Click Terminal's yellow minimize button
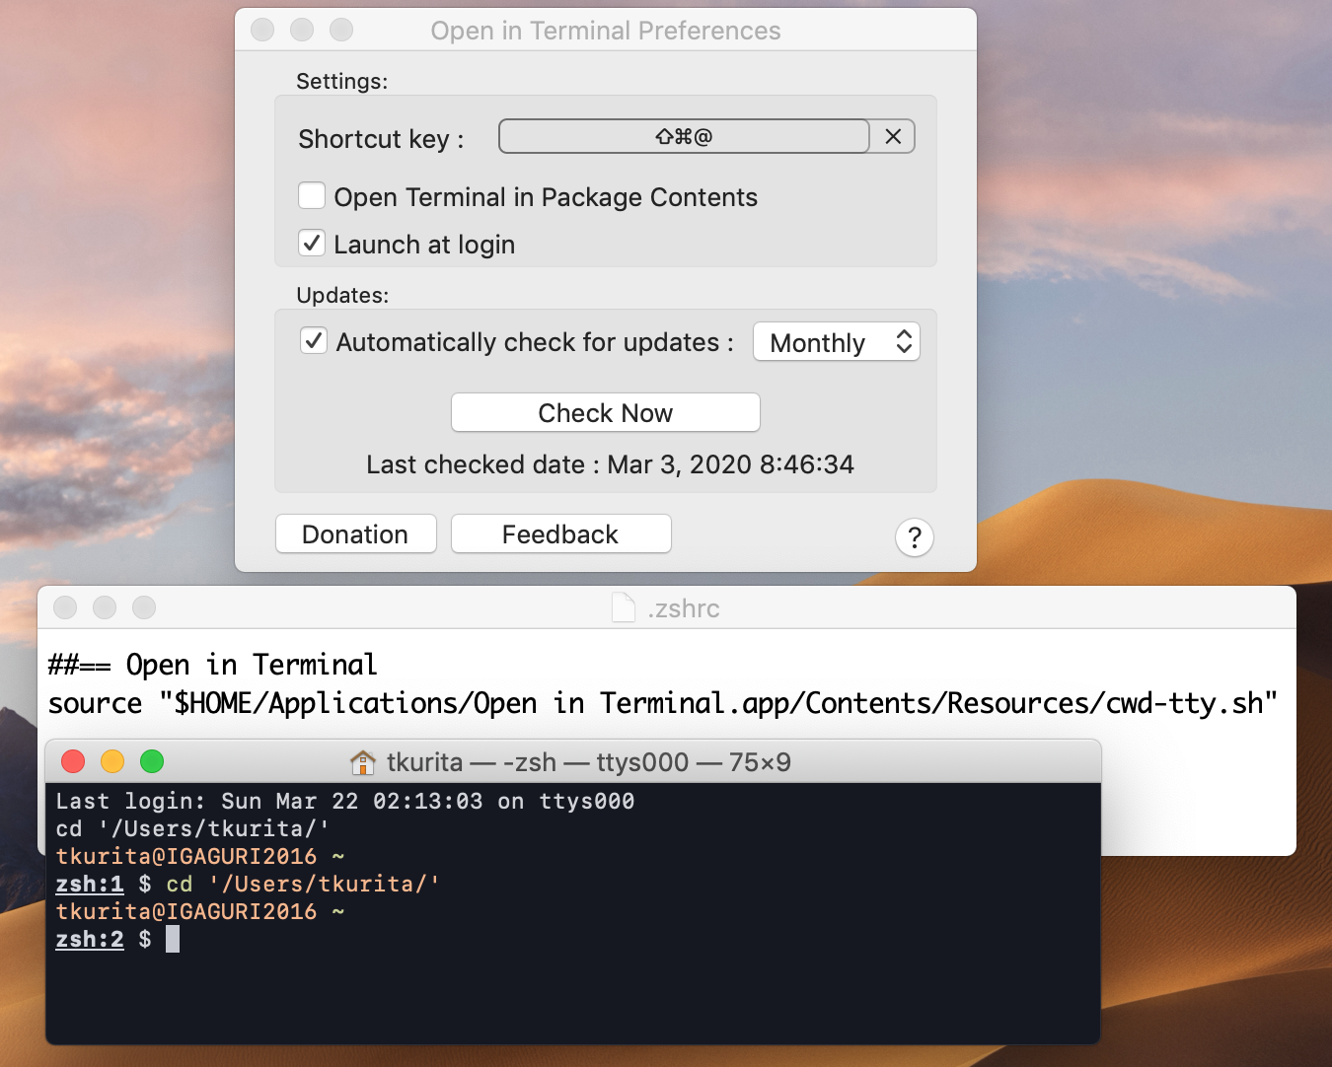Viewport: 1332px width, 1067px height. [112, 761]
